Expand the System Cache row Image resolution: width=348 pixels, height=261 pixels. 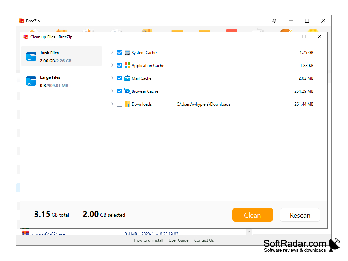(112, 52)
